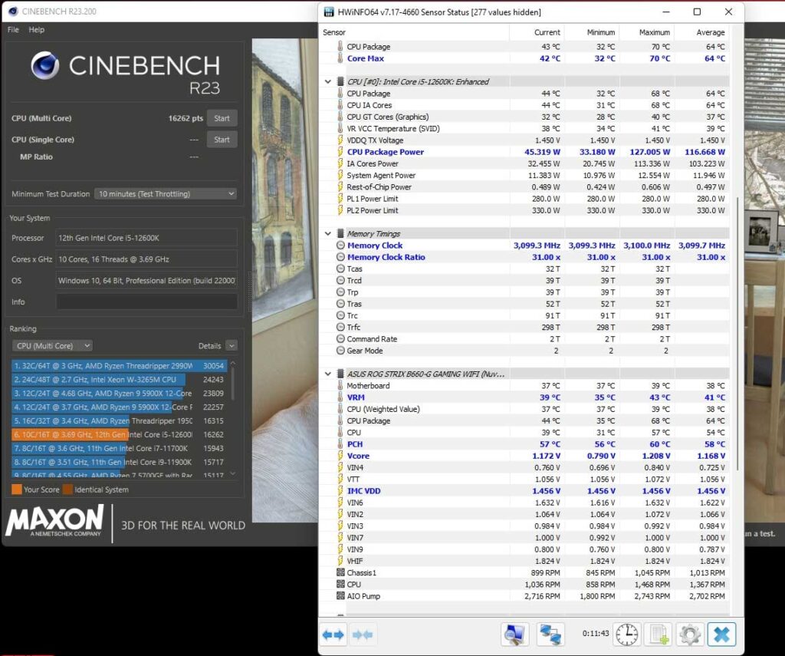Click the clock icon beside Gear Mode
Image resolution: width=785 pixels, height=656 pixels.
click(x=340, y=351)
